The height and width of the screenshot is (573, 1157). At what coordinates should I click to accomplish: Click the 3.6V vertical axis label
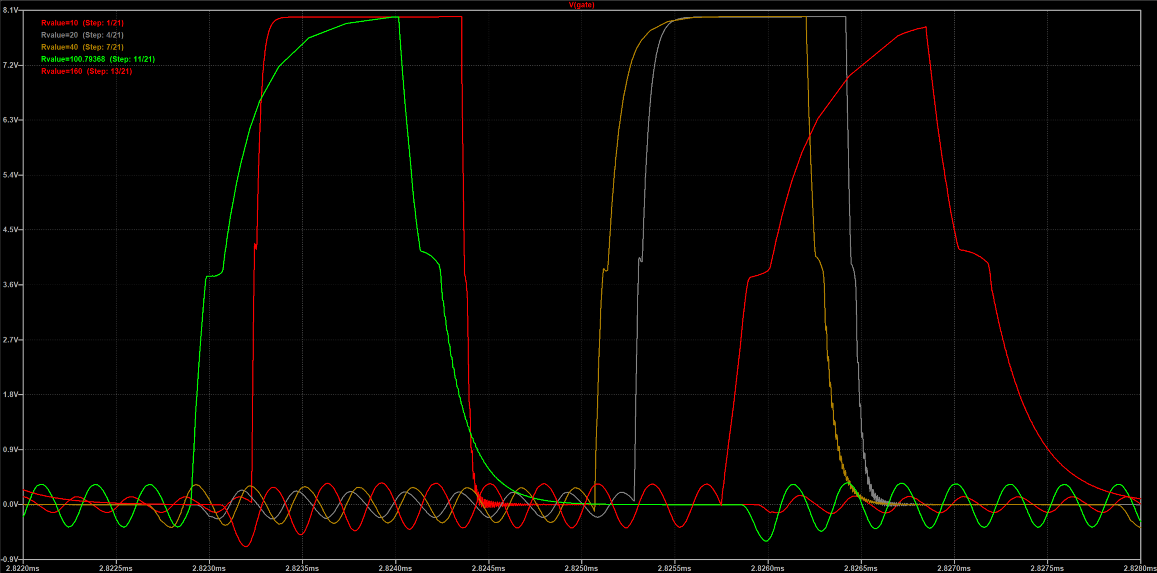click(x=10, y=285)
